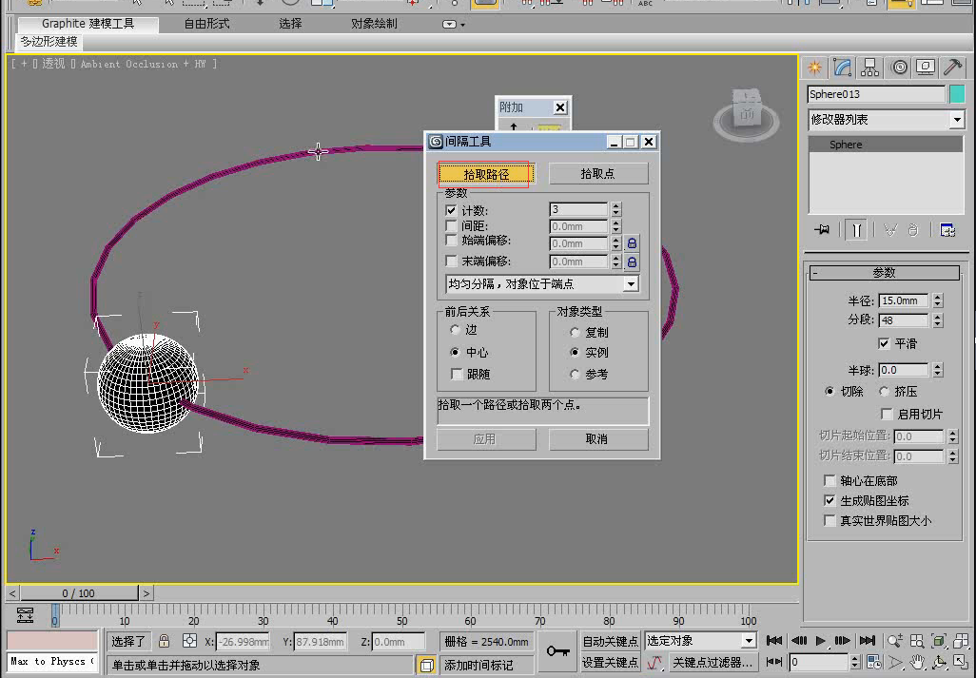The width and height of the screenshot is (976, 678).
Task: Enable the 末端偏移 checkbox
Action: (451, 262)
